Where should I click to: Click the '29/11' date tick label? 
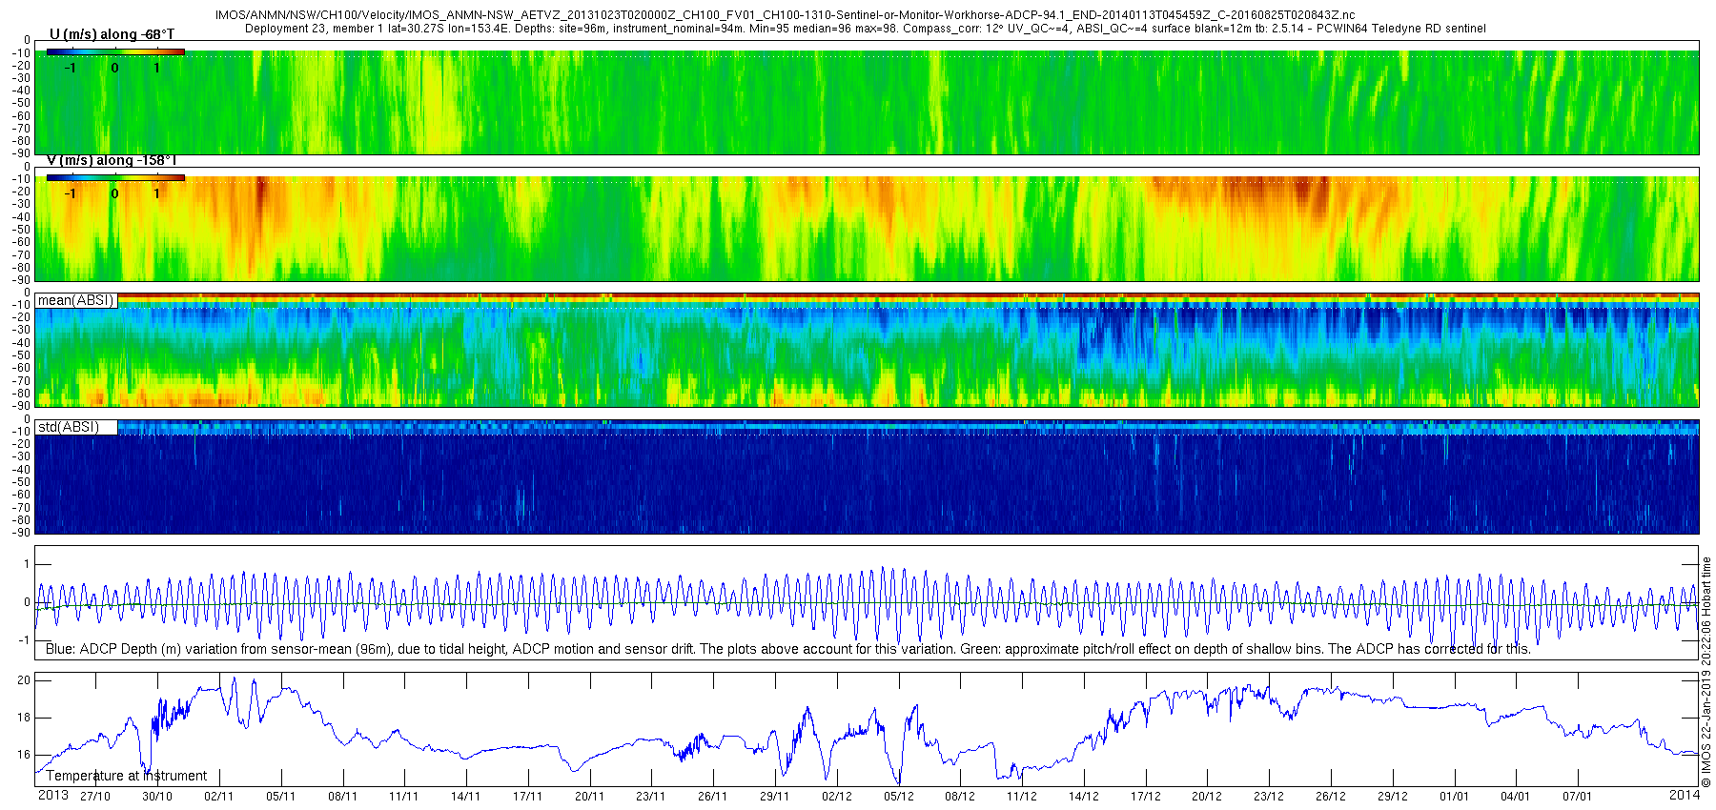(775, 797)
